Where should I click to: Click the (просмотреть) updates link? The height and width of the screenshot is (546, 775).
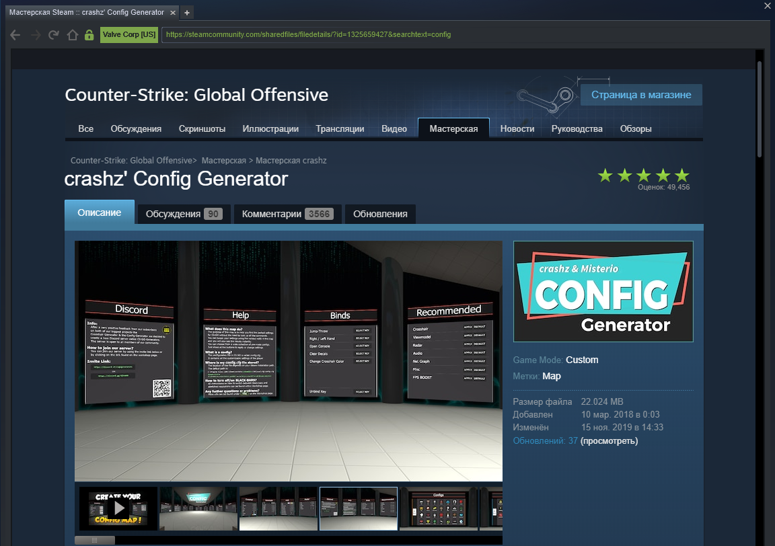609,440
